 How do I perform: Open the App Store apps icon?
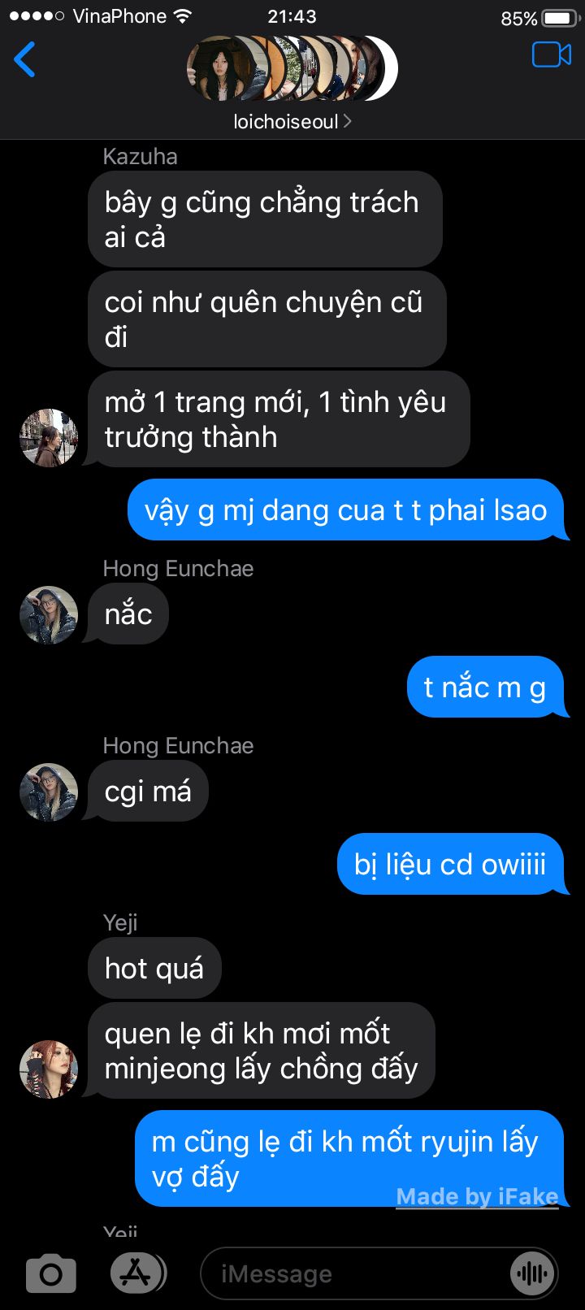[136, 1273]
